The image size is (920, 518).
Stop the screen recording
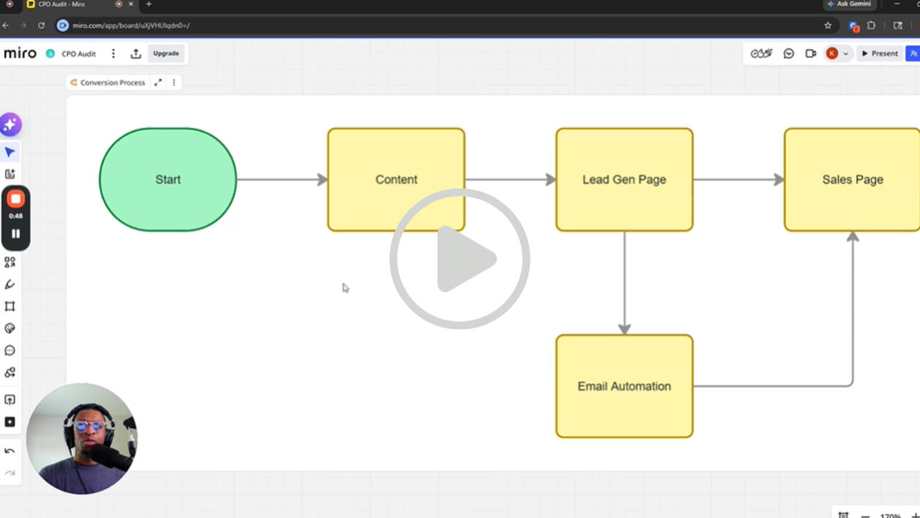point(15,199)
